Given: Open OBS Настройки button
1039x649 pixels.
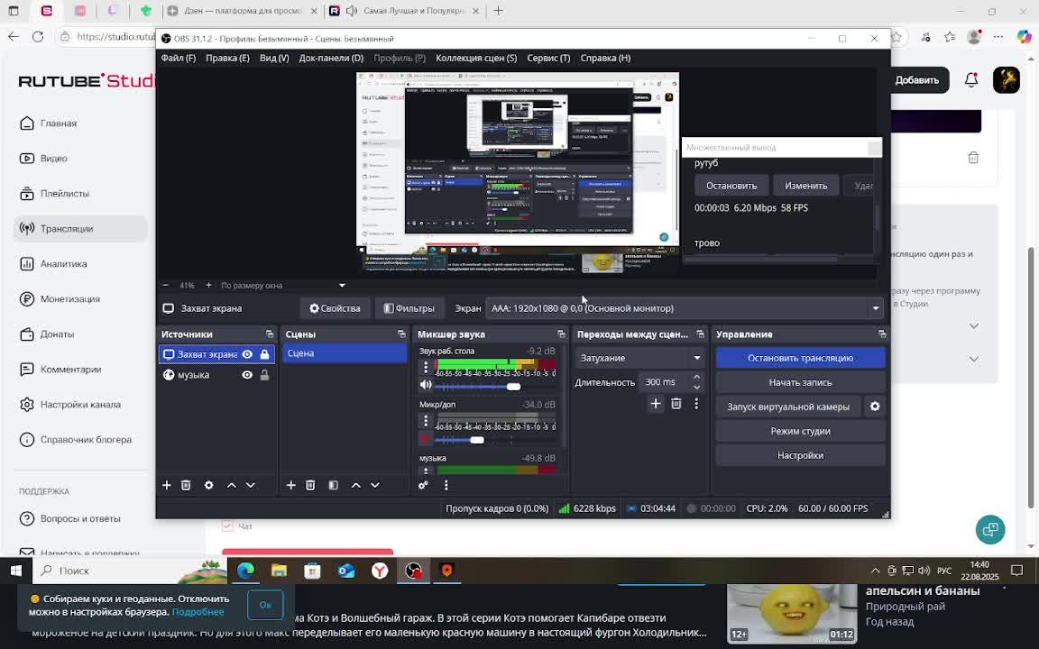Looking at the screenshot, I should pyautogui.click(x=801, y=455).
